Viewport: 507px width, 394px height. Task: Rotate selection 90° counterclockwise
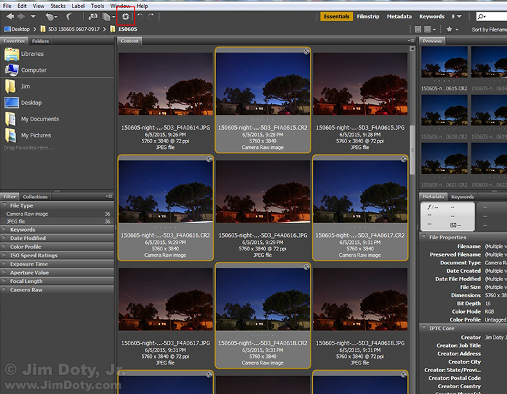coord(140,17)
